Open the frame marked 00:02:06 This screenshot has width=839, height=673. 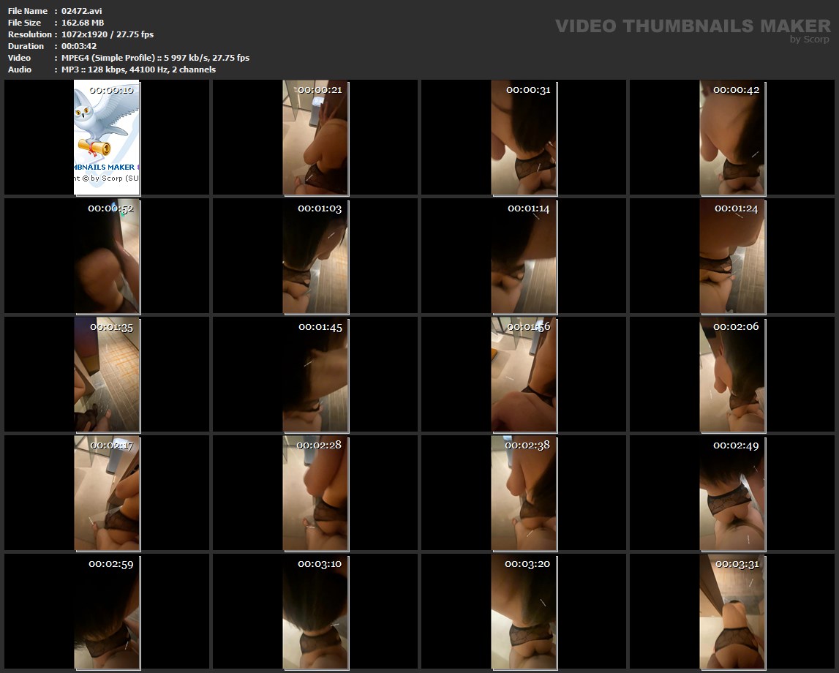(x=732, y=375)
